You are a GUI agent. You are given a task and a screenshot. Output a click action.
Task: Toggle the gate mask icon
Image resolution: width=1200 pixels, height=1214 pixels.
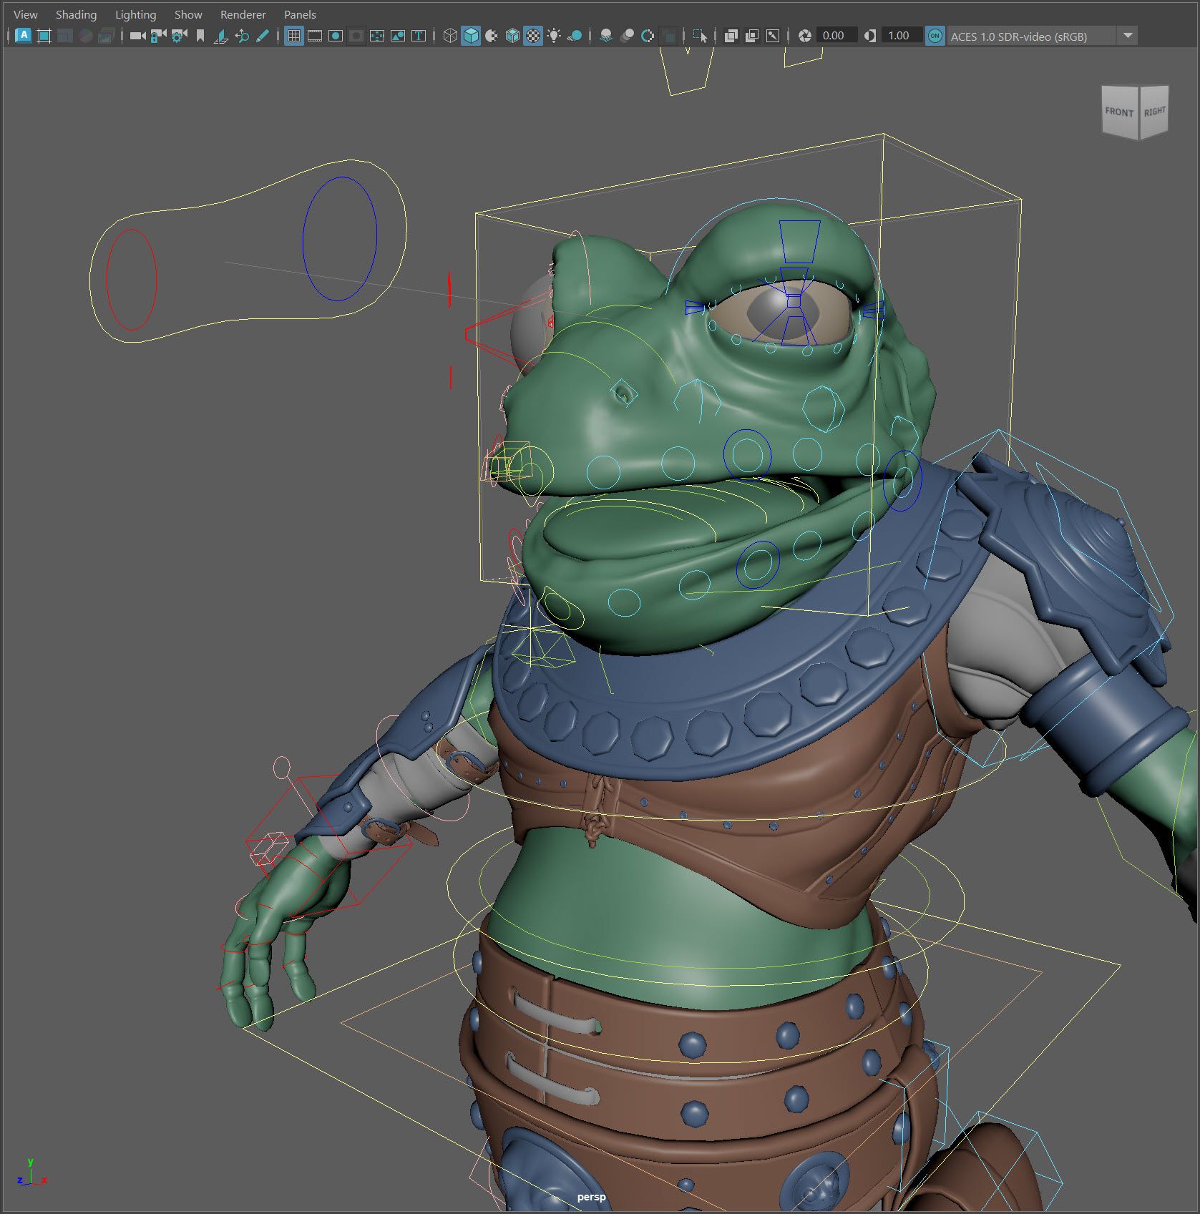point(356,36)
